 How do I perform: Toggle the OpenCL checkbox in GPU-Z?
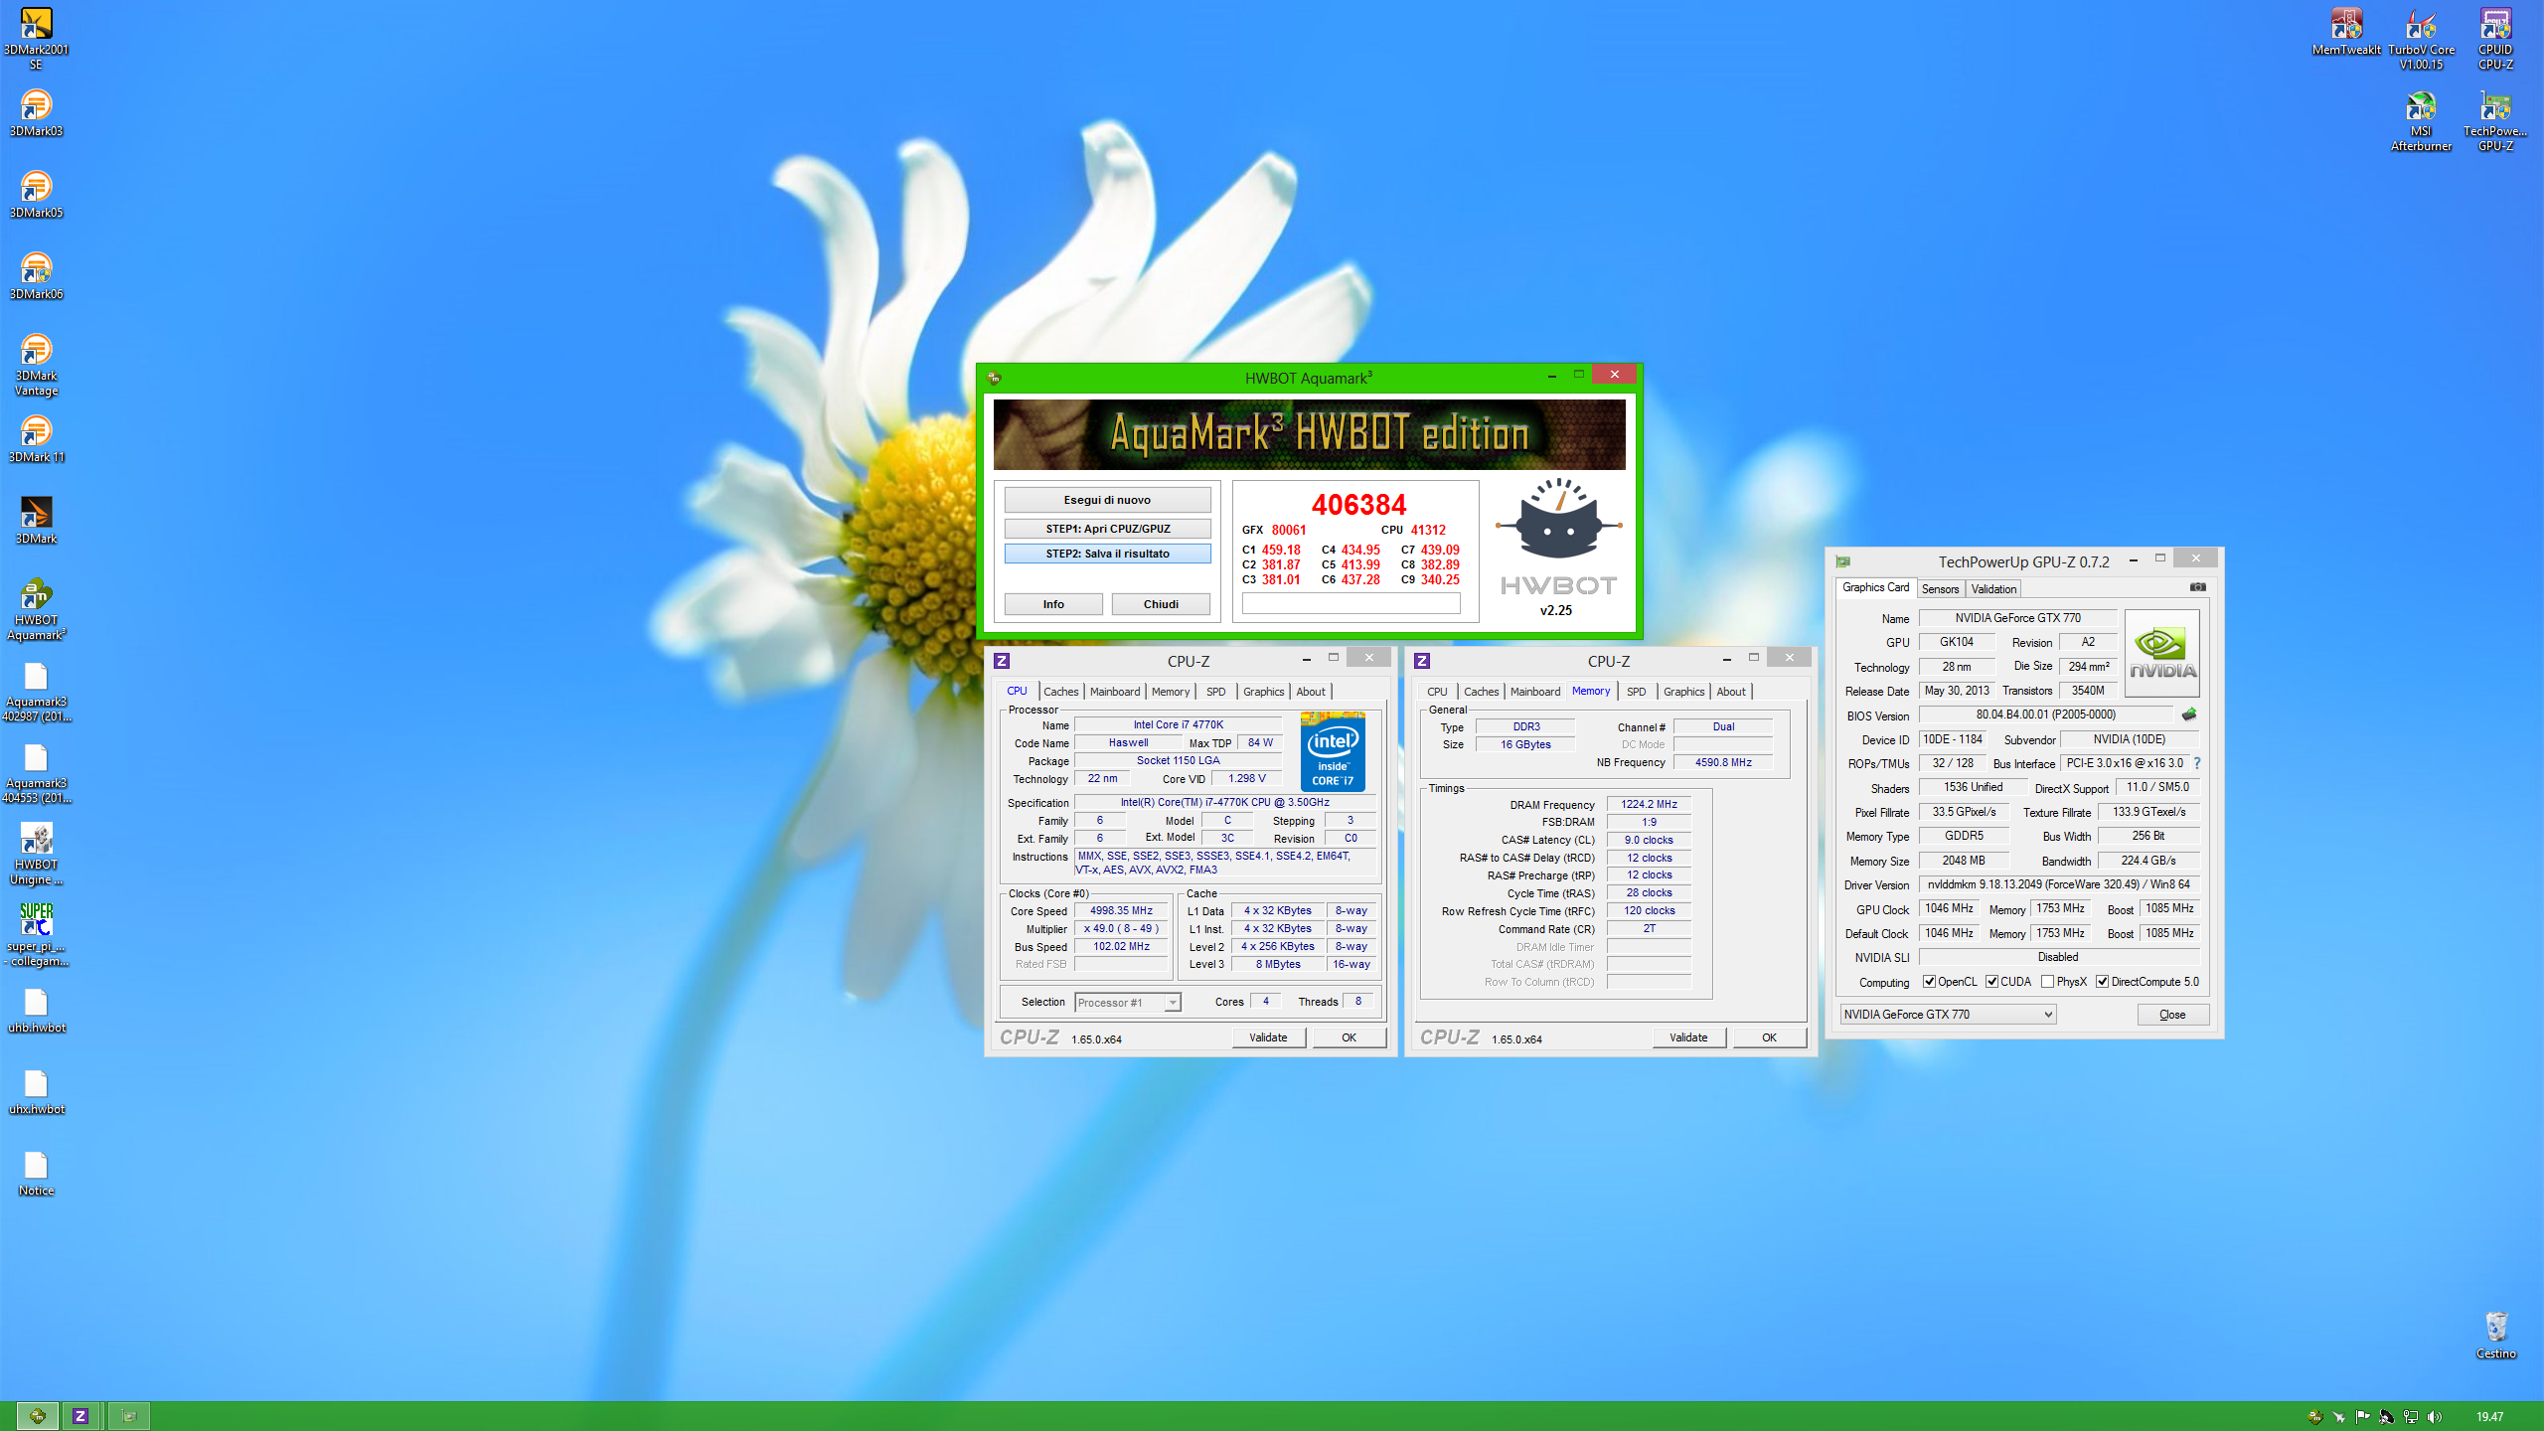click(1929, 982)
